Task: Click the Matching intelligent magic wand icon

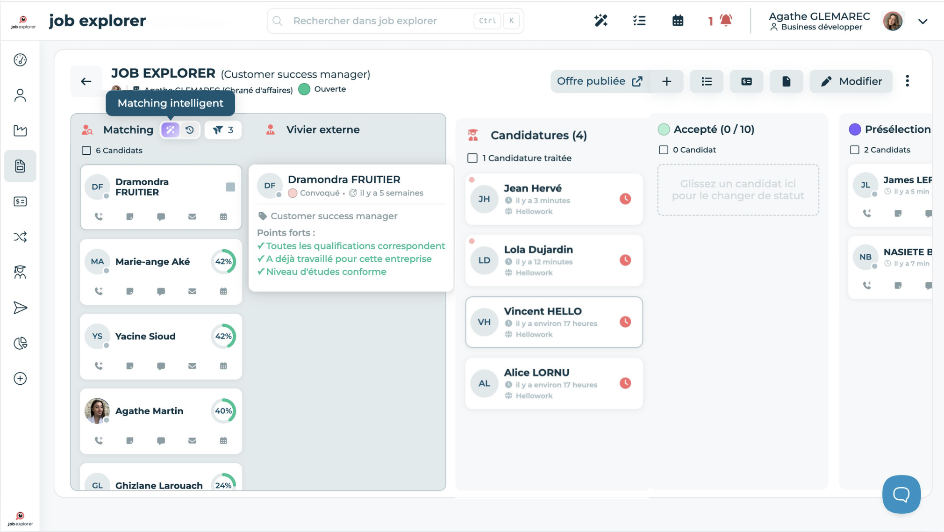Action: click(x=170, y=130)
